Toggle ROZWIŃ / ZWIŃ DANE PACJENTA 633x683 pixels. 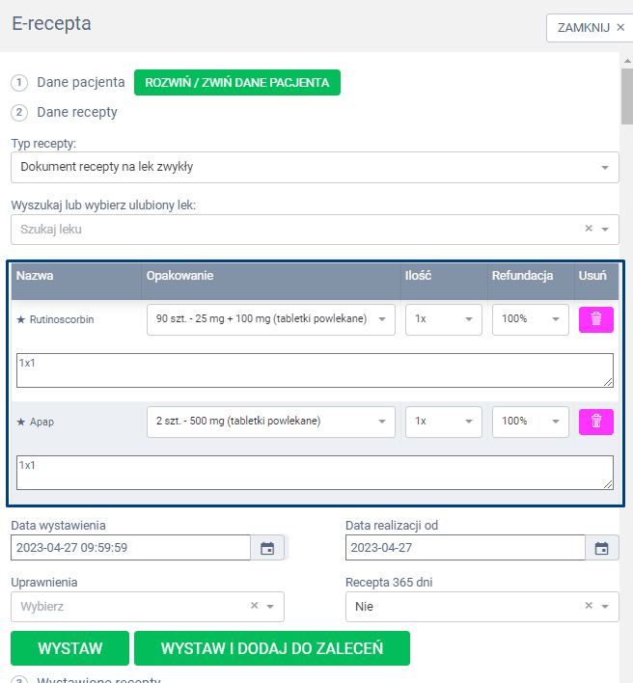pos(236,83)
